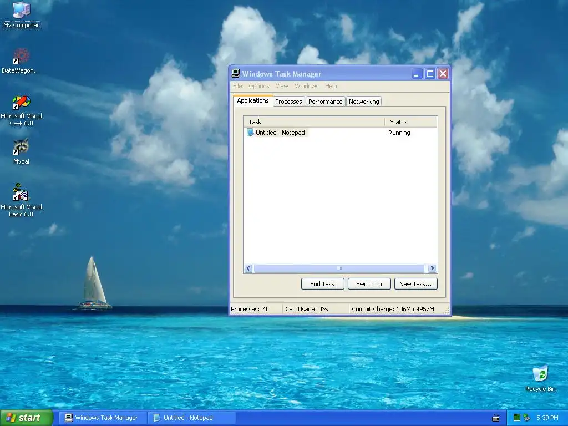Activate Windows Task Manager taskbar button

[102, 418]
